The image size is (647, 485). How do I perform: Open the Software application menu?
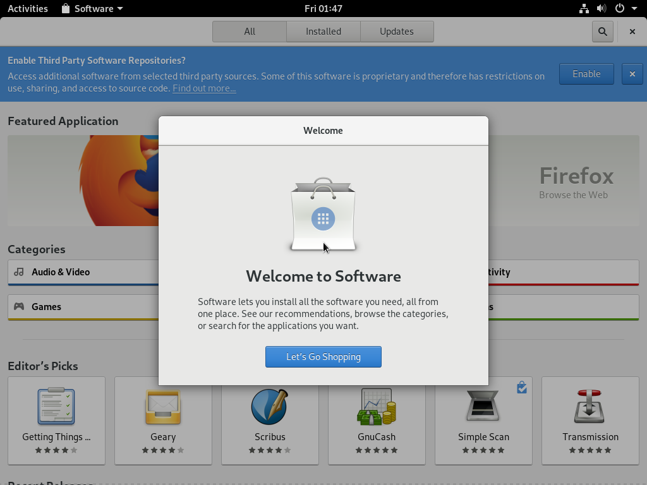[92, 8]
